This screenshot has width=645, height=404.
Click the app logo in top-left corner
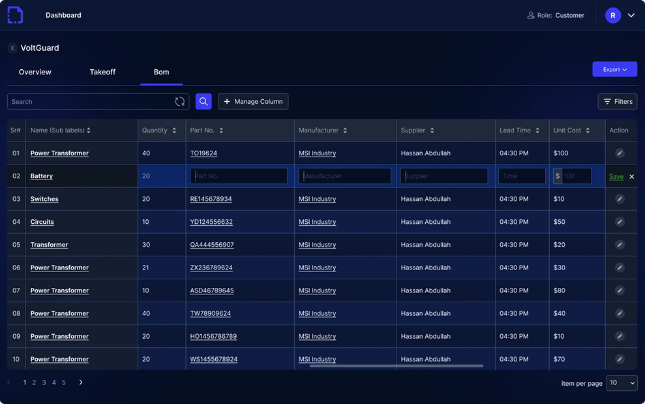(15, 15)
